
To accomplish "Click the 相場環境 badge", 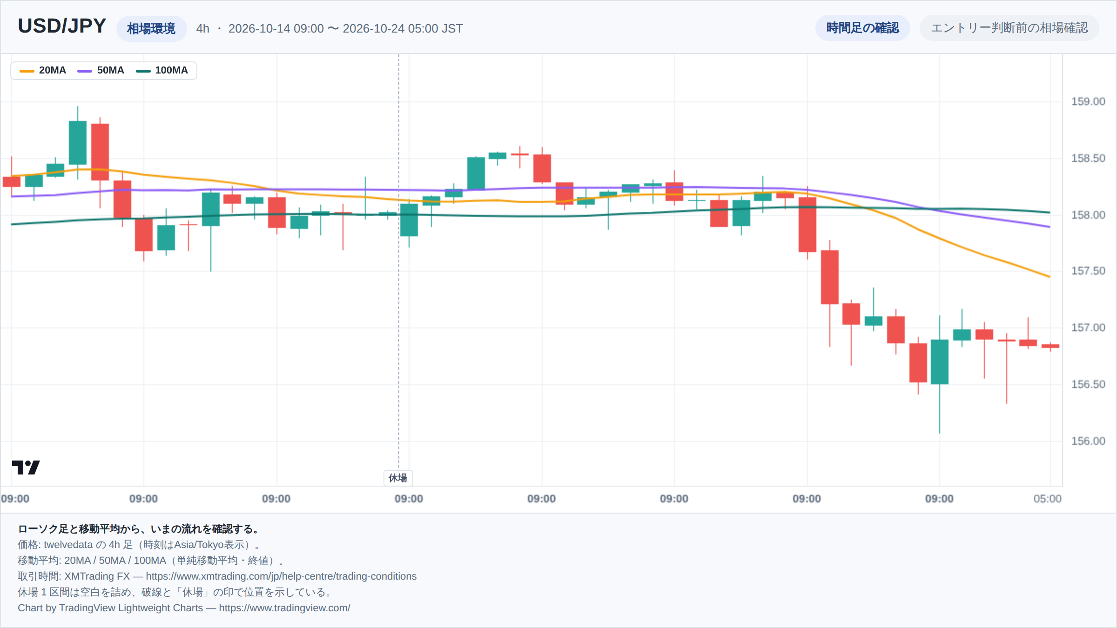I will click(151, 29).
